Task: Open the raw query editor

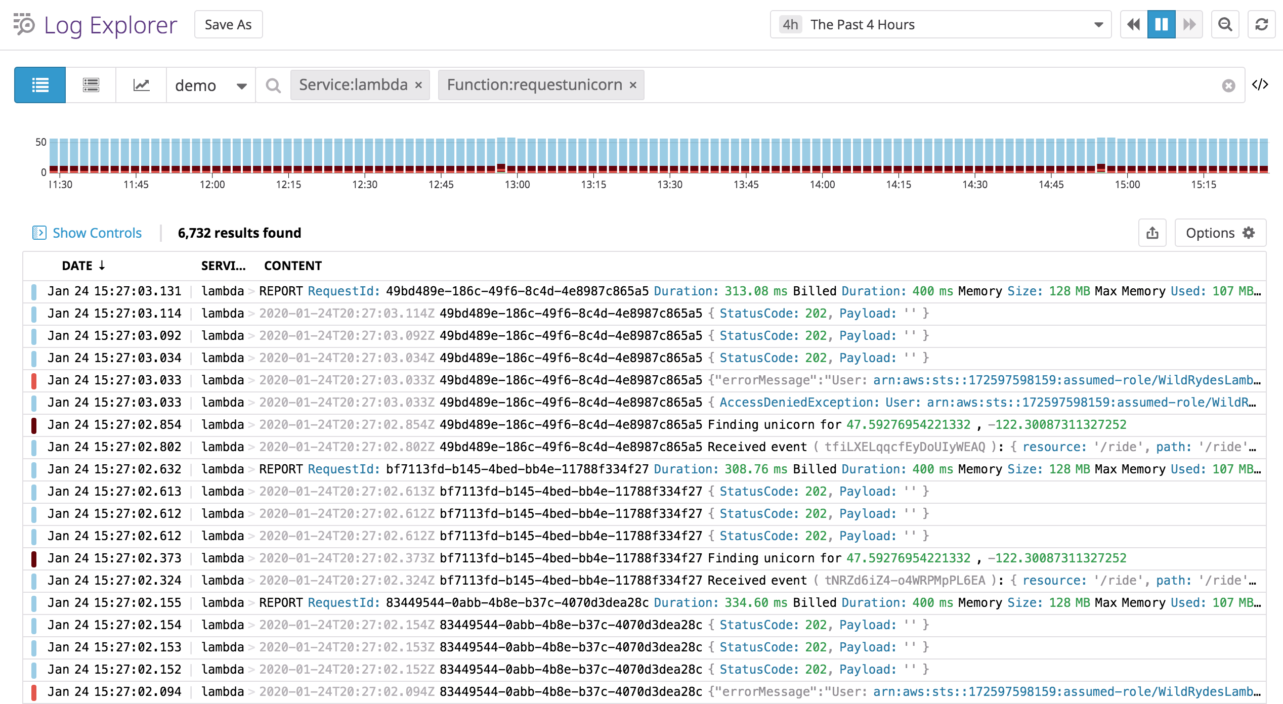Action: 1261,84
